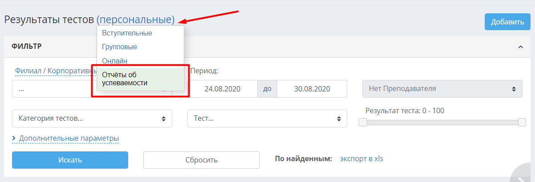Select Онлайн from the dropdown menu

pyautogui.click(x=114, y=61)
